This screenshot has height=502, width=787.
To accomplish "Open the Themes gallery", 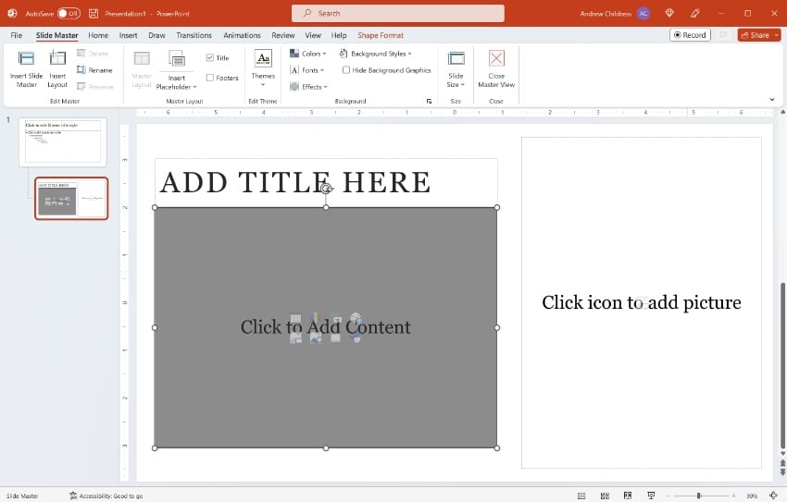I will pos(263,66).
